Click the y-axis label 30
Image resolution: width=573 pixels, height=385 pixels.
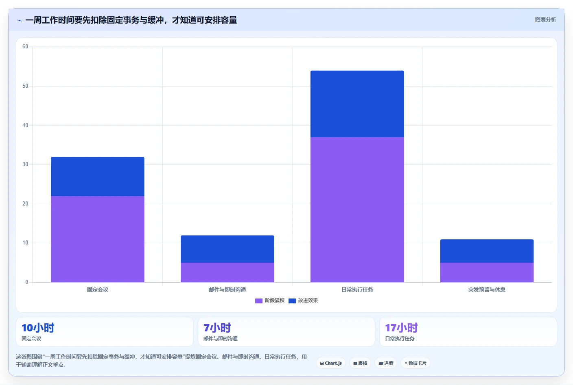click(25, 164)
